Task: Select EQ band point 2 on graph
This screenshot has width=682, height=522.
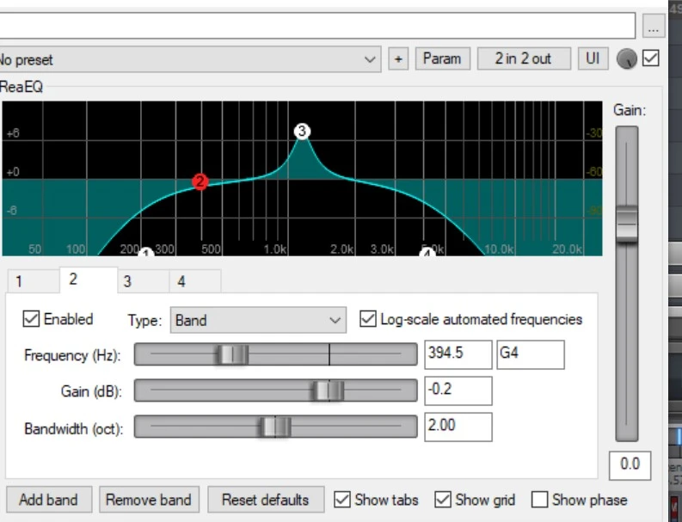Action: (200, 181)
